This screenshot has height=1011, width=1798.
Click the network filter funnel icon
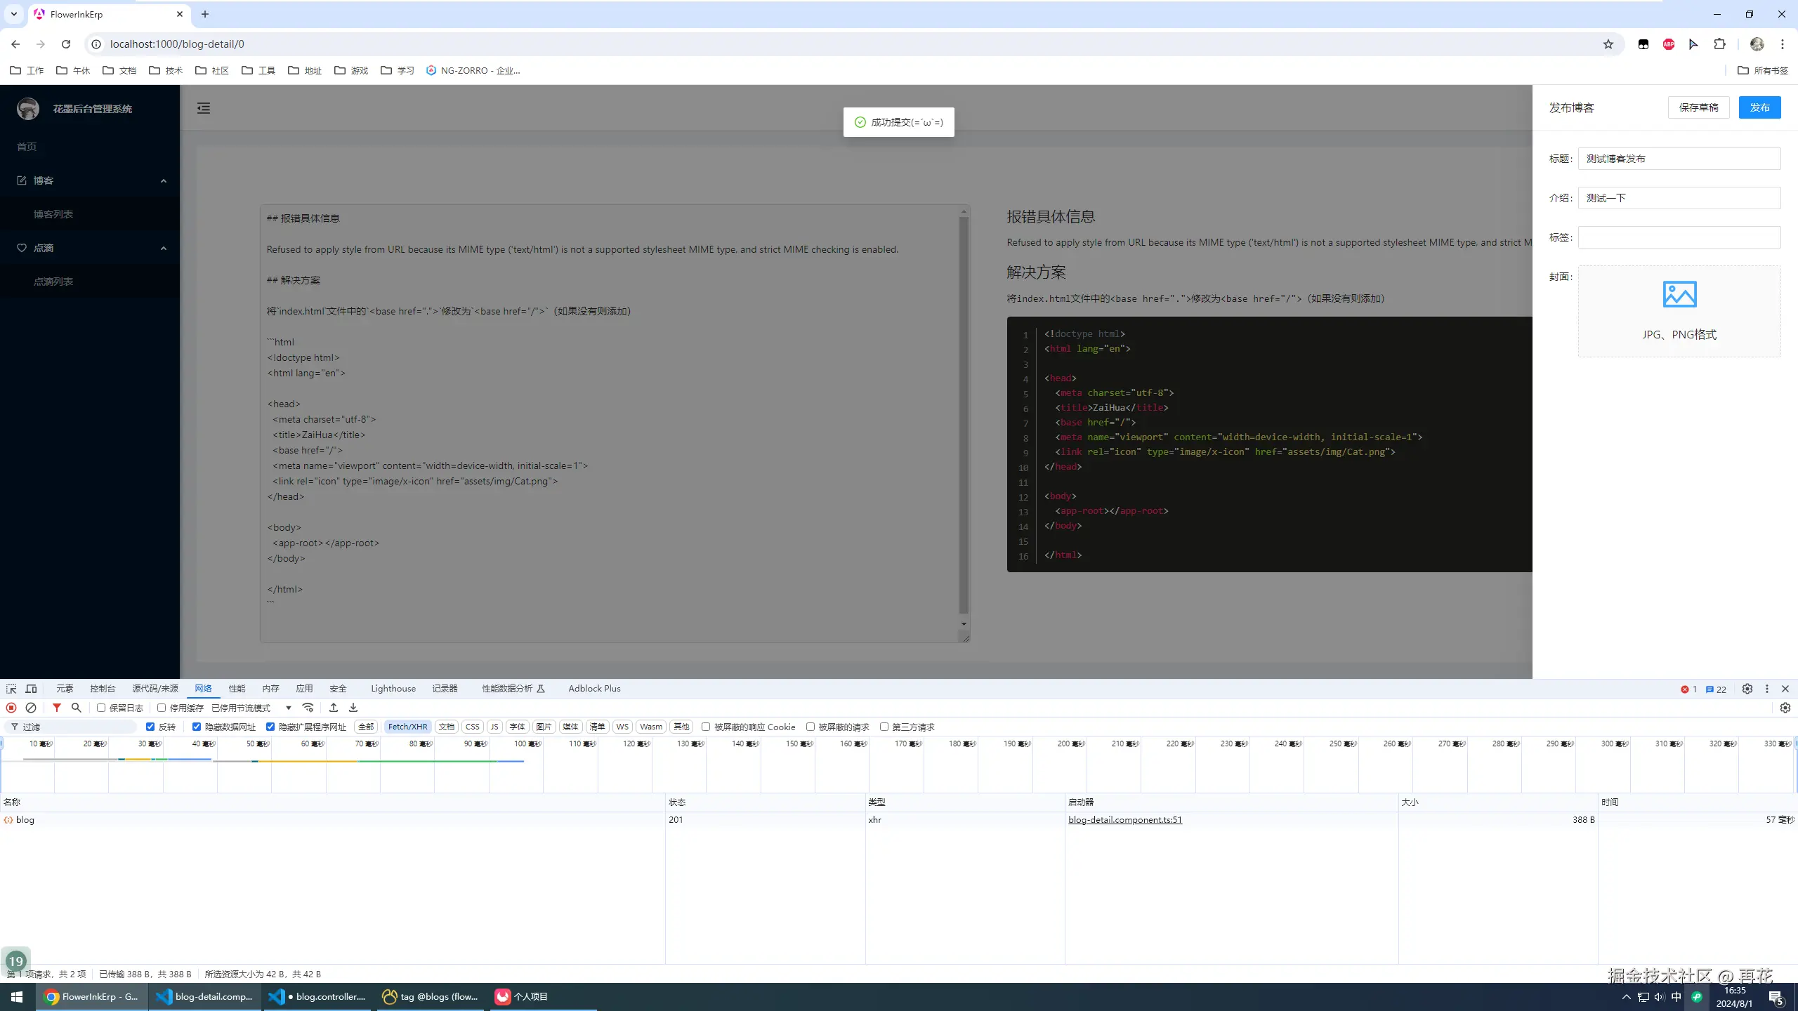pos(57,708)
